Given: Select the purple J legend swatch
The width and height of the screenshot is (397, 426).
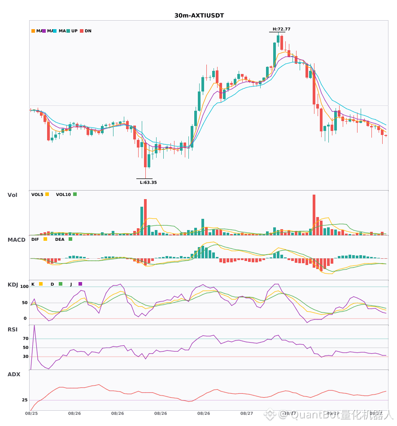Looking at the screenshot, I should 80,284.
